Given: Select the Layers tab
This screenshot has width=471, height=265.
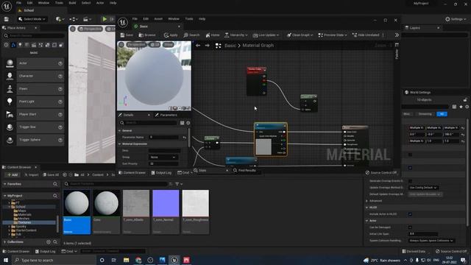Looking at the screenshot, I should pos(414,28).
